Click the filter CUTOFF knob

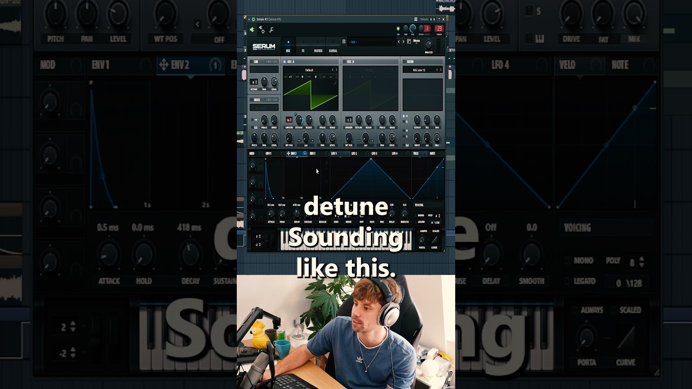tap(417, 119)
